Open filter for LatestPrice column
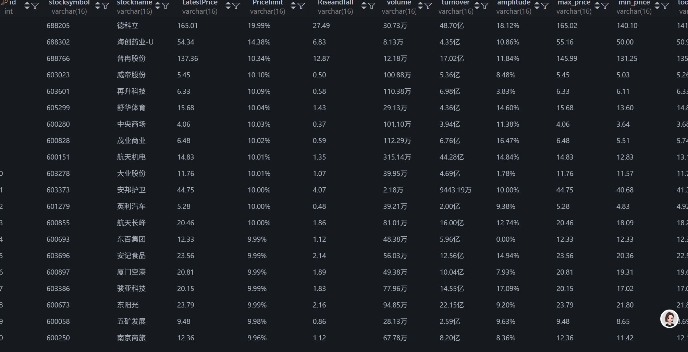The image size is (688, 352). coord(236,6)
